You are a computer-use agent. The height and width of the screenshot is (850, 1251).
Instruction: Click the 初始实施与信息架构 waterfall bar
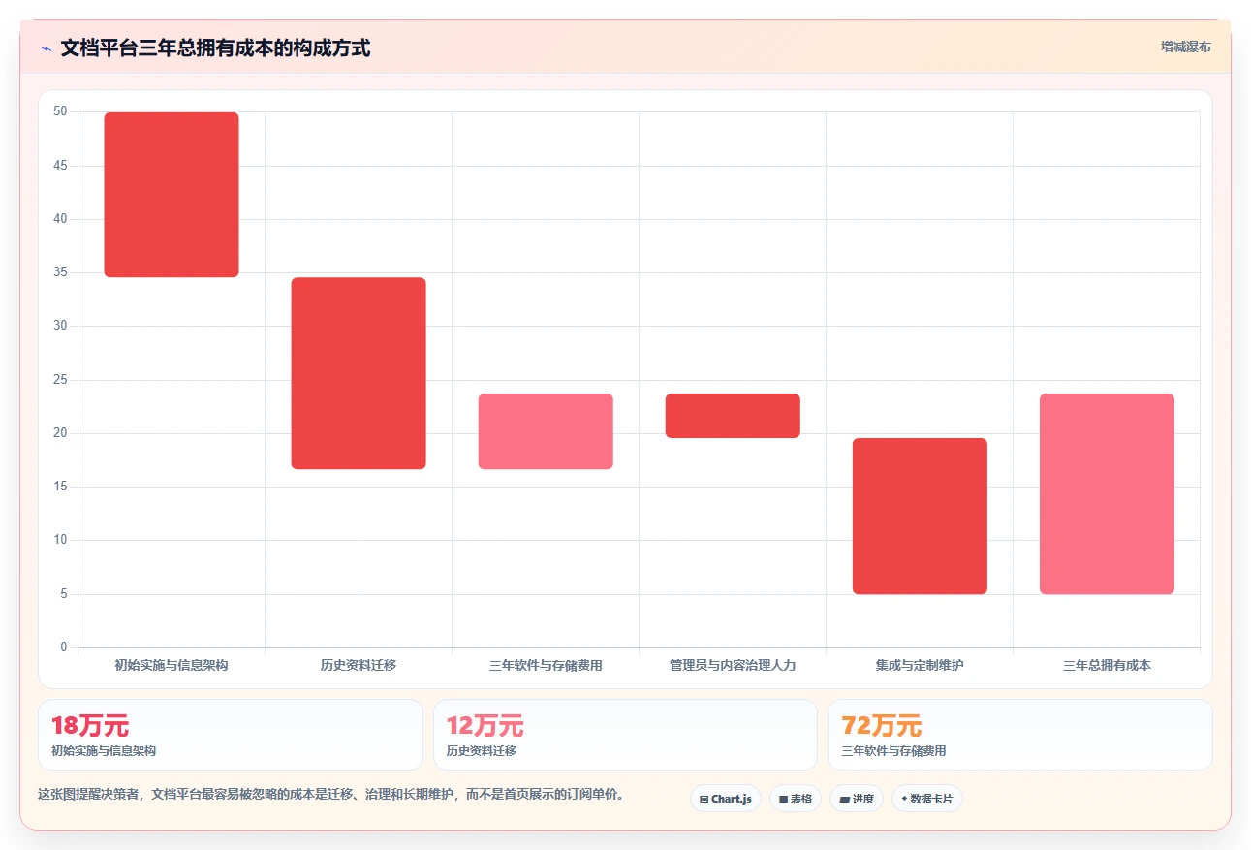tap(172, 195)
